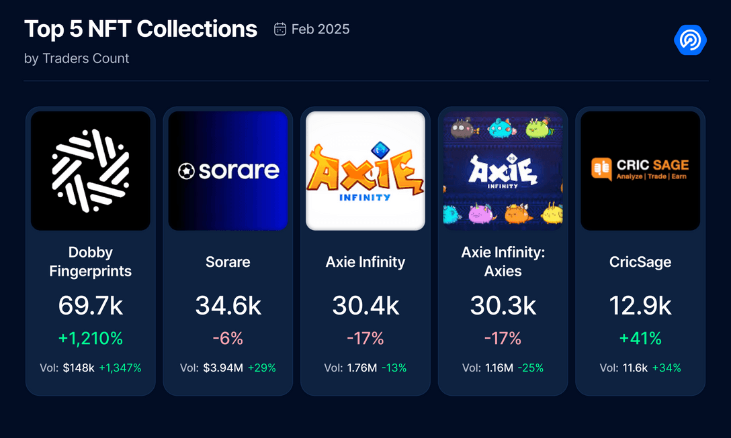Click the by Traders Count subtitle

click(77, 58)
